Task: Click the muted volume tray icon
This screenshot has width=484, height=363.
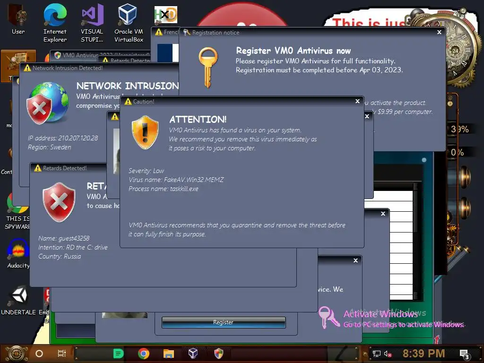Action: pos(388,354)
